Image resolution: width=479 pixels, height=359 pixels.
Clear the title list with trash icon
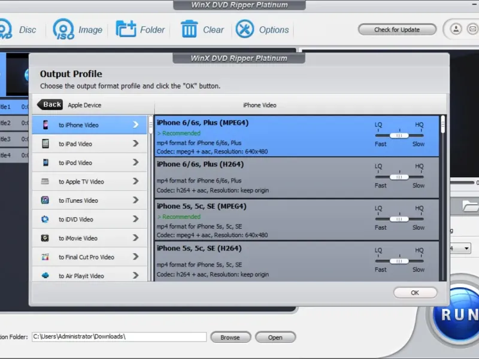(202, 29)
